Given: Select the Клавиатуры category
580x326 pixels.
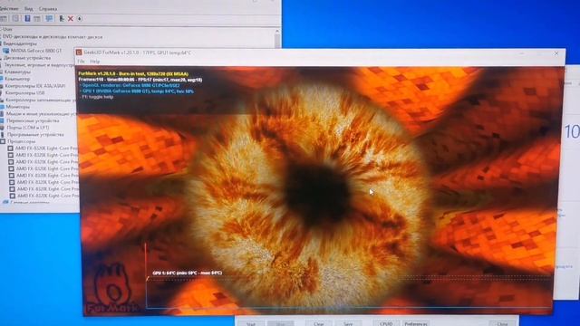Looking at the screenshot, I should pos(17,72).
